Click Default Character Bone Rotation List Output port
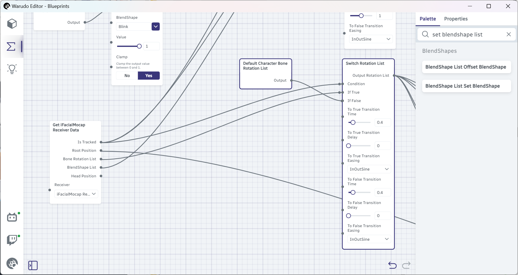This screenshot has height=275, width=518. pos(291,81)
